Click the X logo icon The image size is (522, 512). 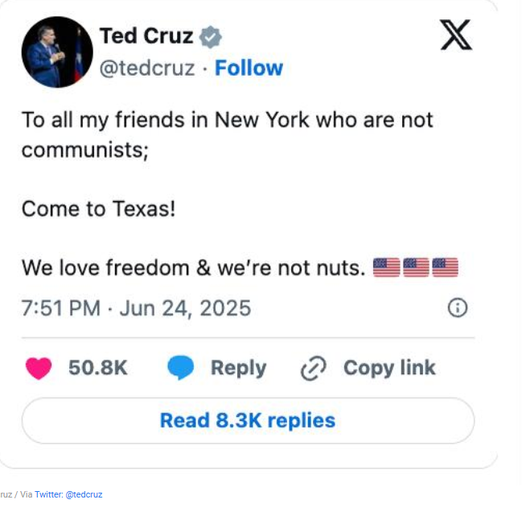pyautogui.click(x=456, y=35)
